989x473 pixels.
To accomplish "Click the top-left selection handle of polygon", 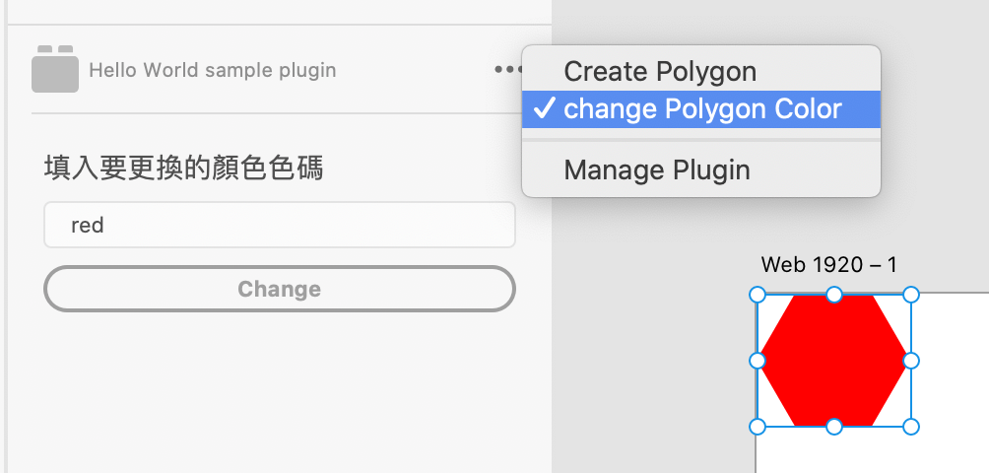I will [757, 295].
